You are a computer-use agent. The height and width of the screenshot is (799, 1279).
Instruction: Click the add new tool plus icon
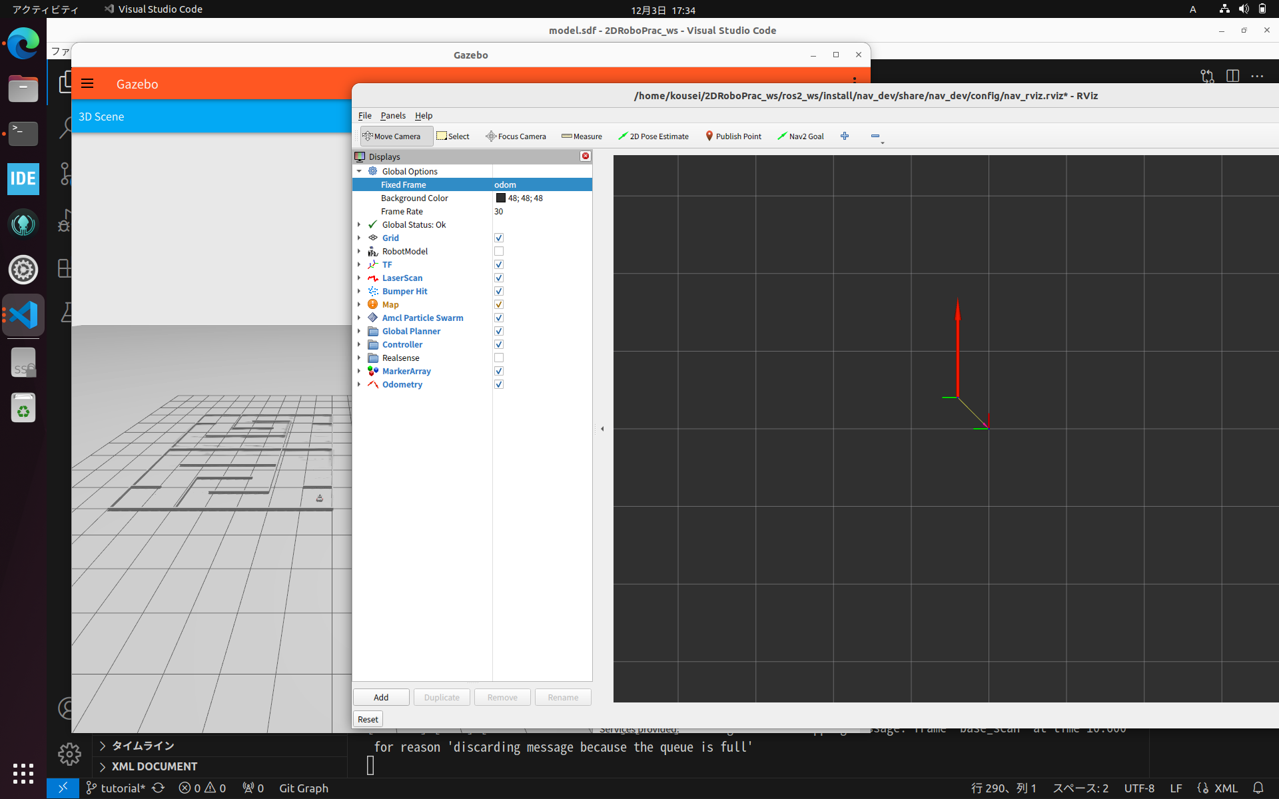[844, 136]
